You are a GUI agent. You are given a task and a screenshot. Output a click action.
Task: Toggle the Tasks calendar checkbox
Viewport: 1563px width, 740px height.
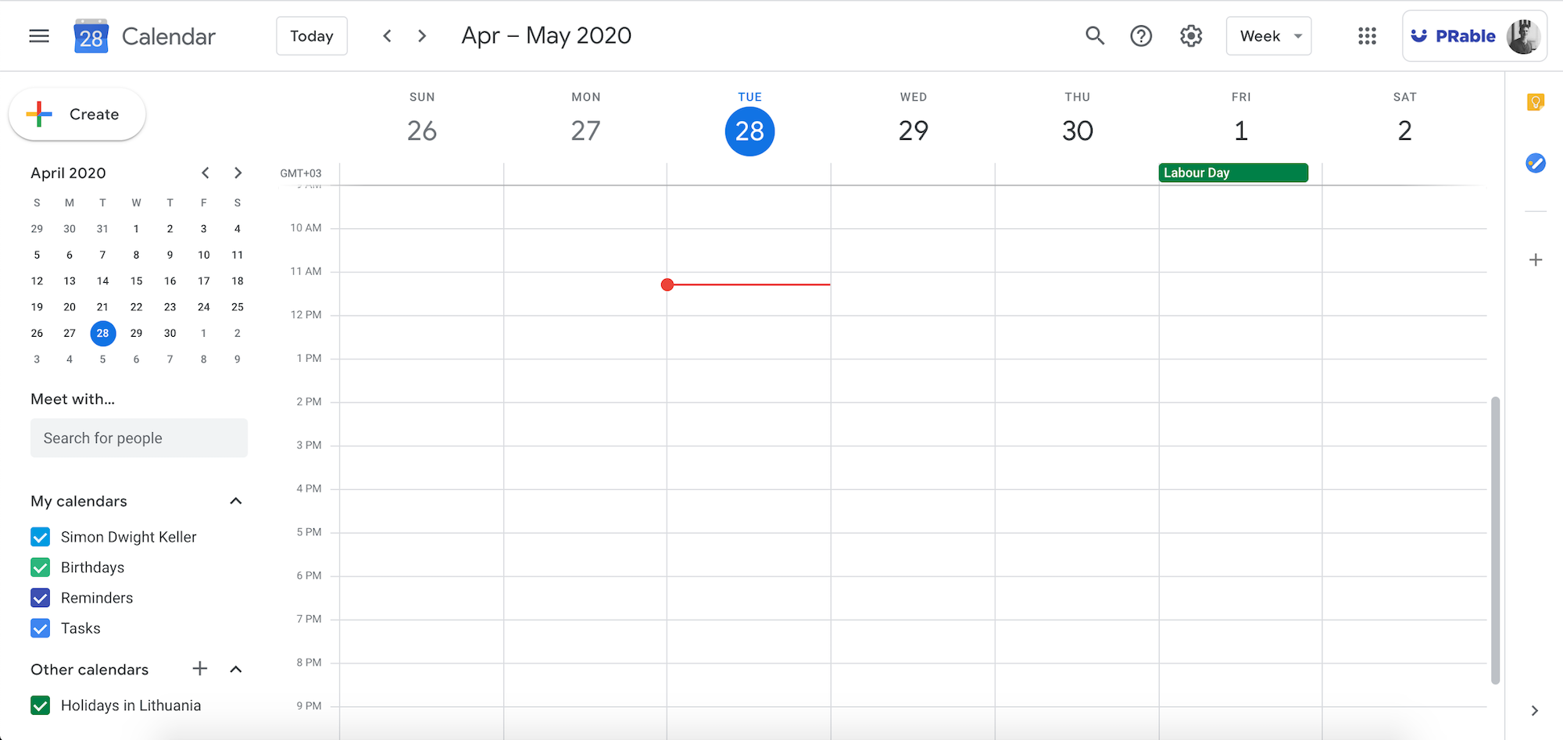41,628
